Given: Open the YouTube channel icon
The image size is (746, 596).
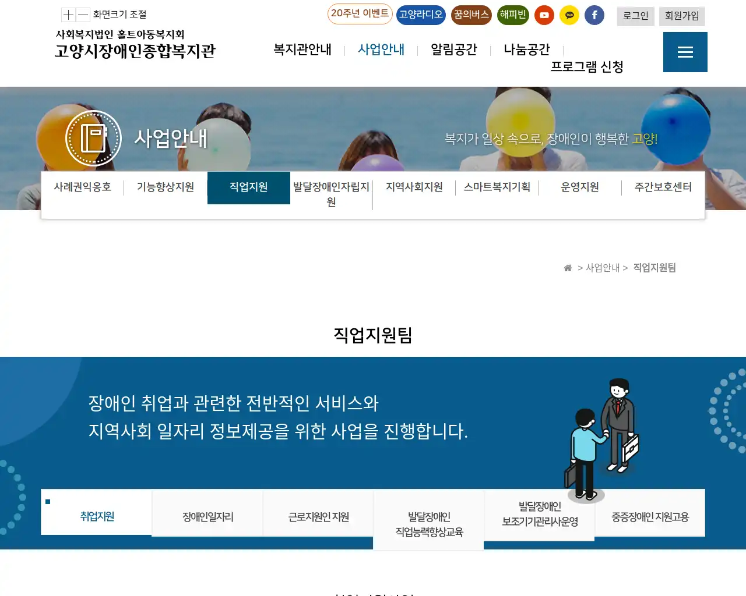Looking at the screenshot, I should click(544, 15).
